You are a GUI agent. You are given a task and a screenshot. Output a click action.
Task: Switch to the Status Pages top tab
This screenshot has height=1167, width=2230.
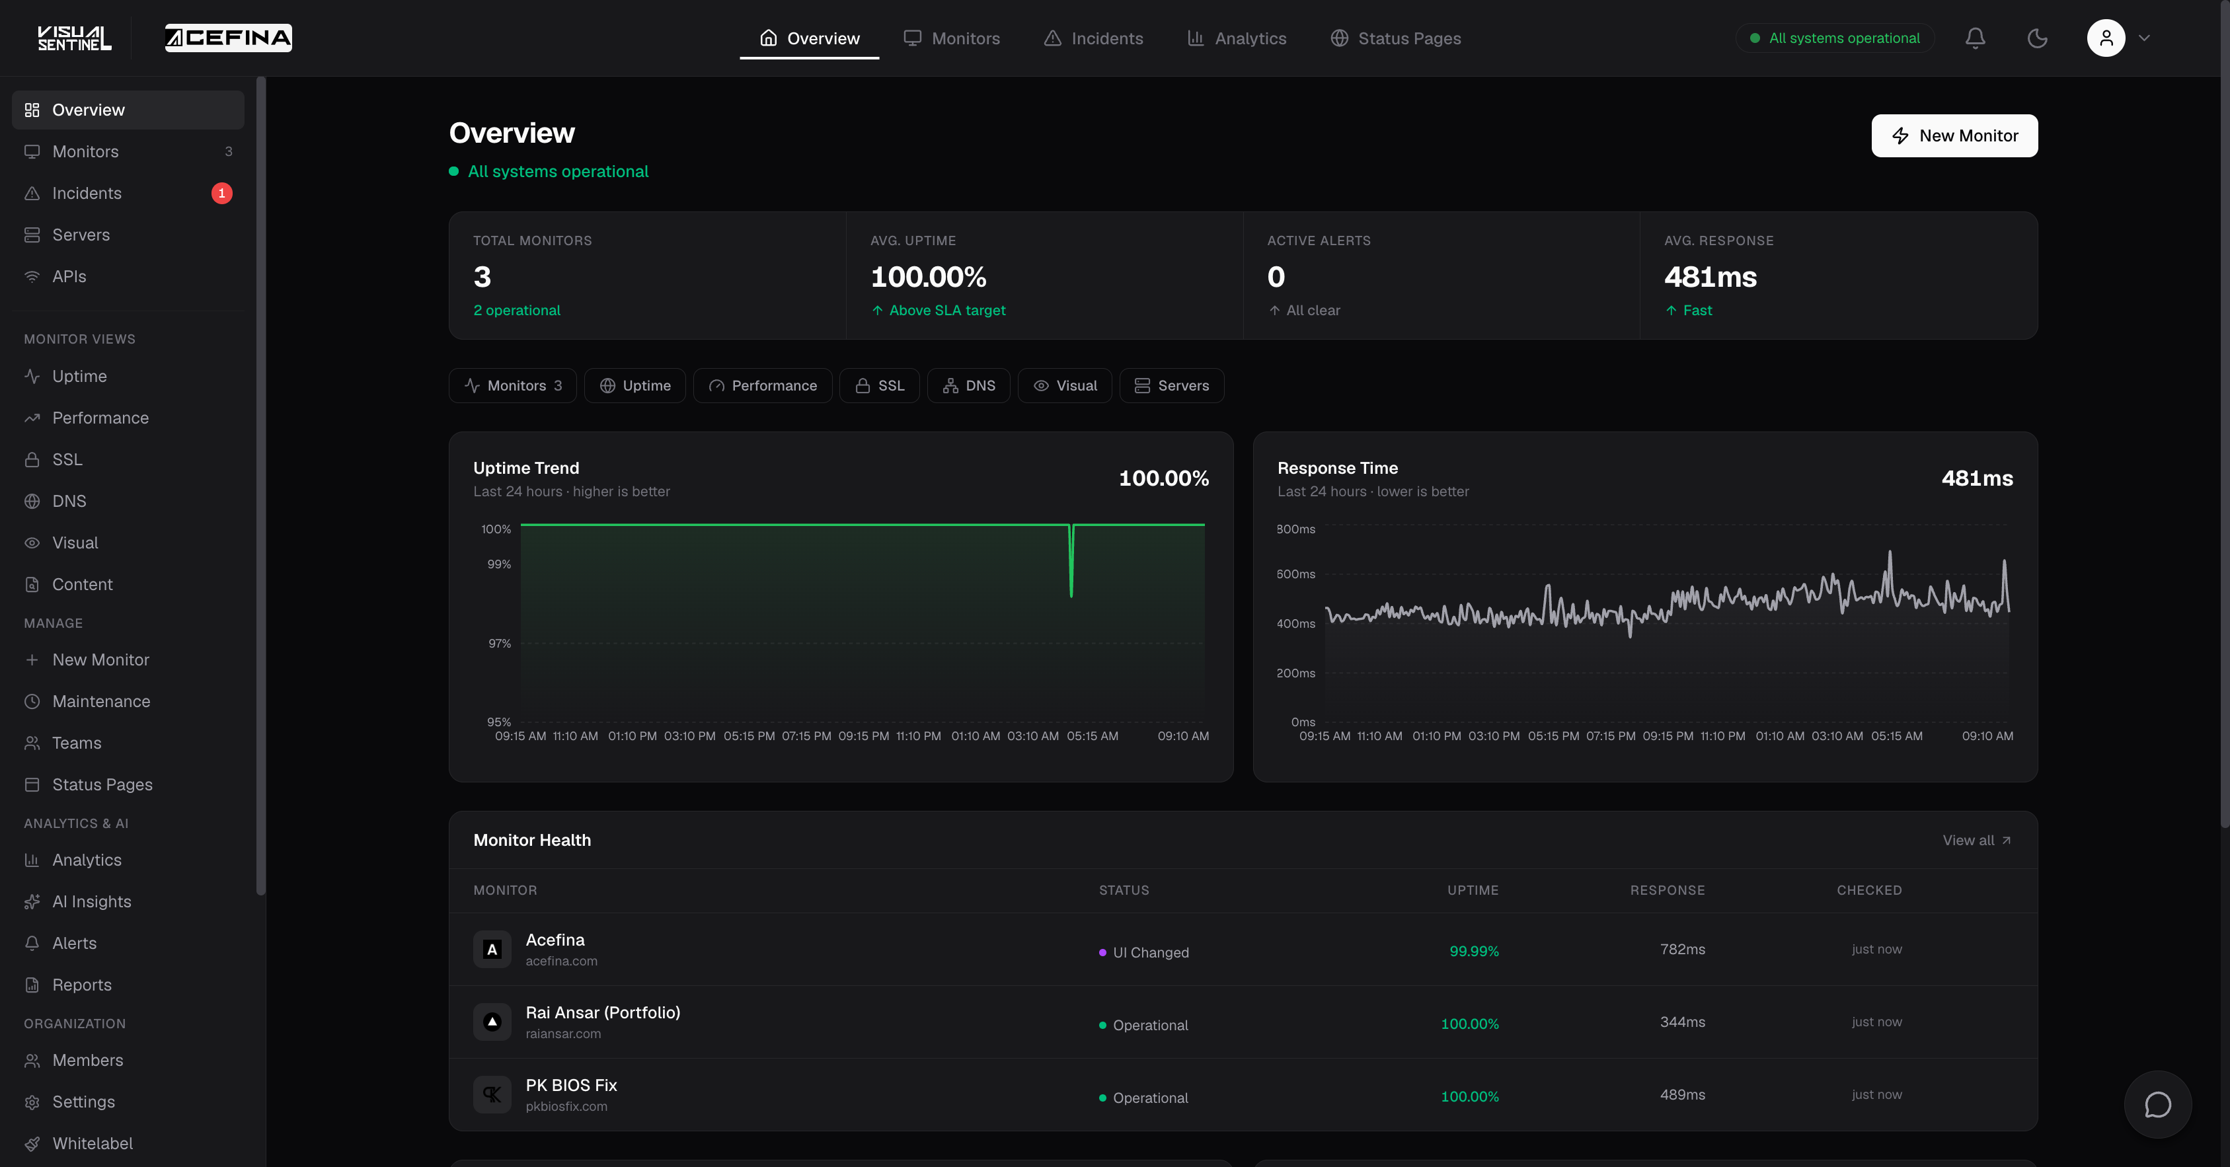[1395, 38]
